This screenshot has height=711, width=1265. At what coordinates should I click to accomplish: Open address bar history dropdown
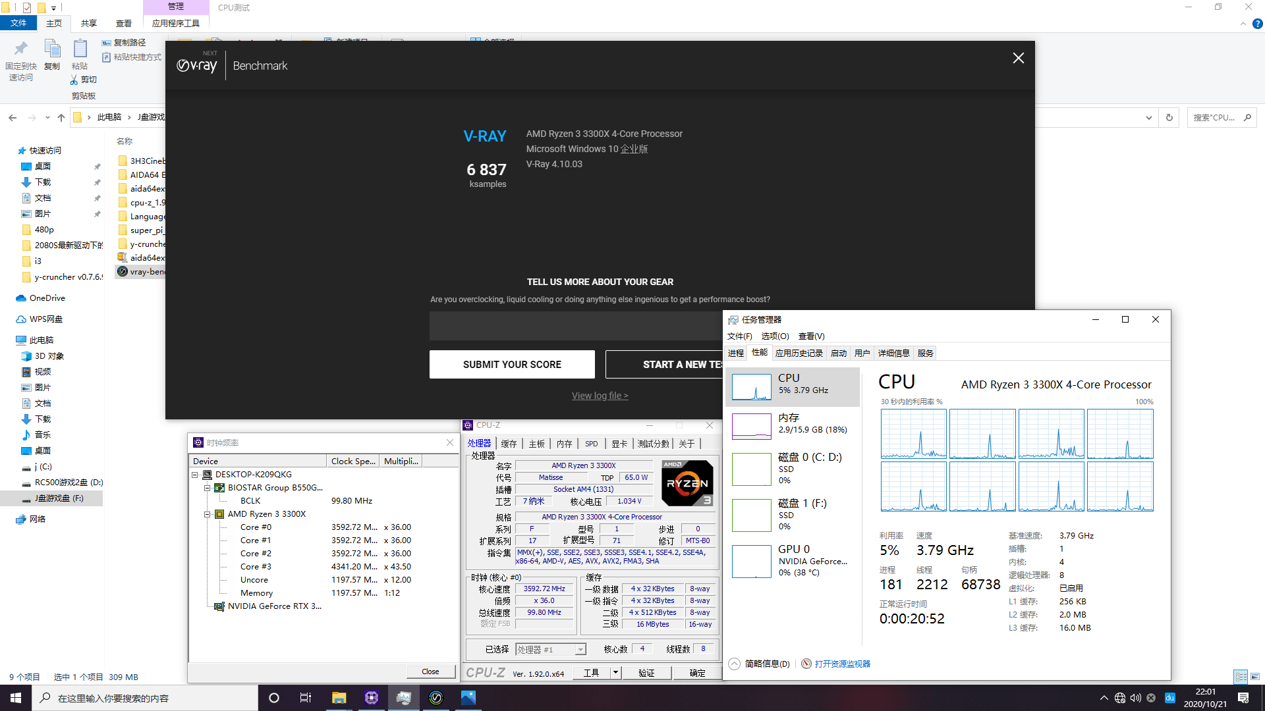[x=1149, y=118]
